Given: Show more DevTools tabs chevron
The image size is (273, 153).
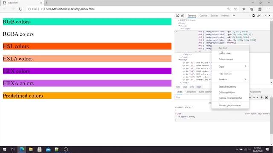Looking at the screenshot, I should tap(234, 15).
